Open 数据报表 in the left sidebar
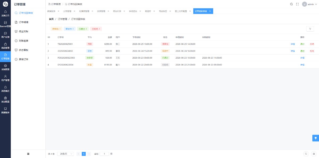 point(5,111)
